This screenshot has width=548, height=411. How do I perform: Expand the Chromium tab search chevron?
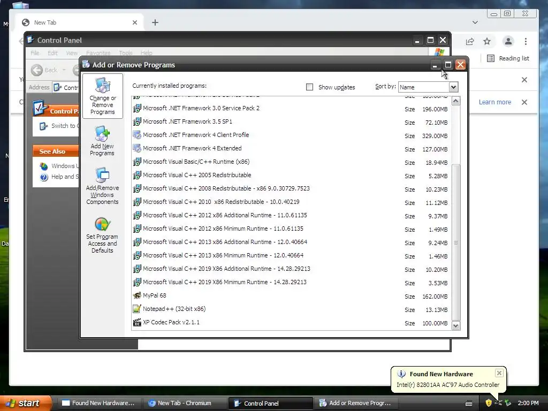pyautogui.click(x=475, y=22)
